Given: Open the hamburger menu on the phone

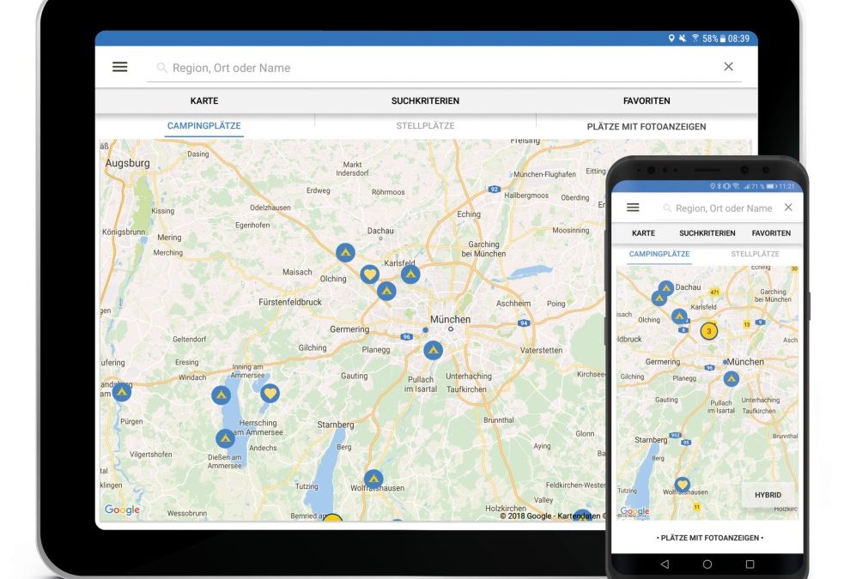Looking at the screenshot, I should 633,208.
